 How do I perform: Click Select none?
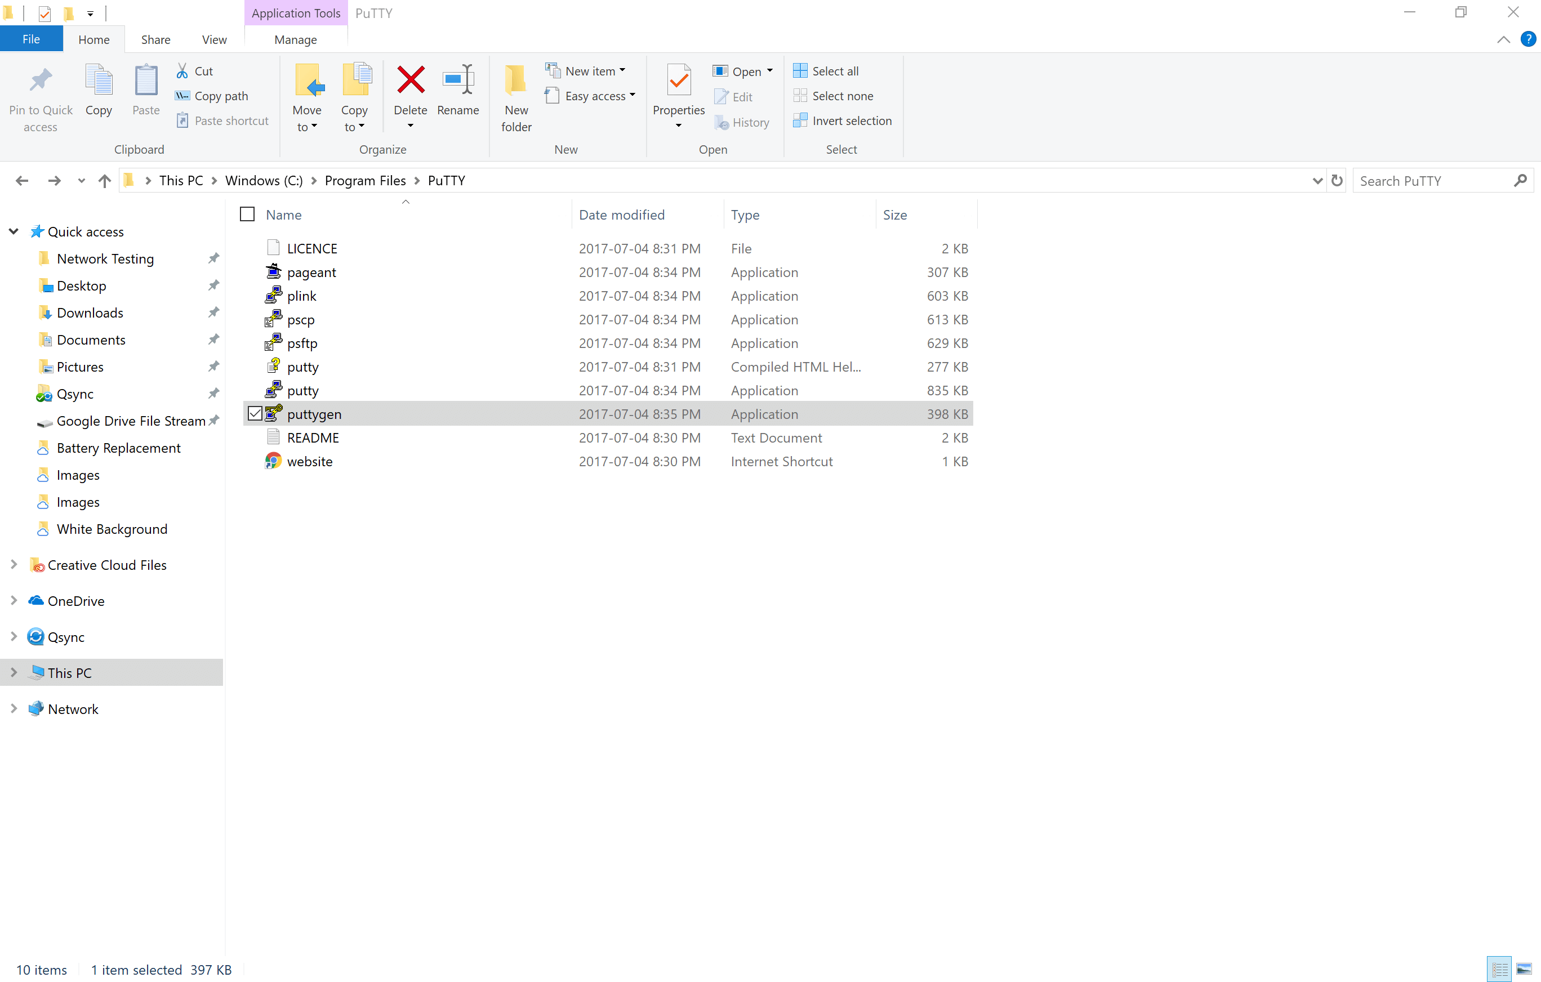point(833,96)
